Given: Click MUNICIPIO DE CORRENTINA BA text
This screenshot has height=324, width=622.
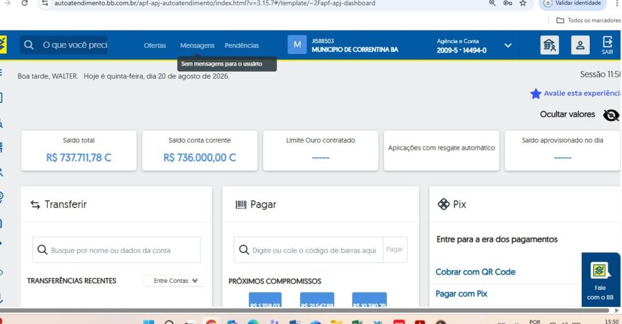Looking at the screenshot, I should (x=355, y=50).
